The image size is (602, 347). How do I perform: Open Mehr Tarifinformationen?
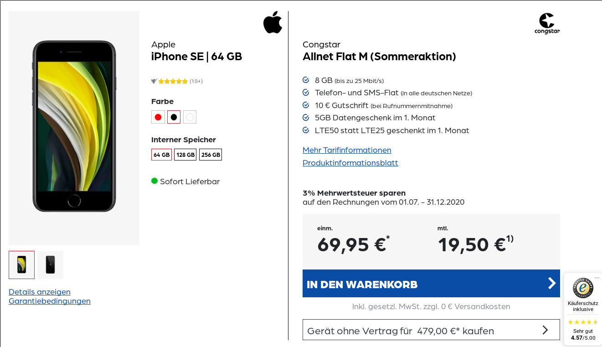[347, 150]
